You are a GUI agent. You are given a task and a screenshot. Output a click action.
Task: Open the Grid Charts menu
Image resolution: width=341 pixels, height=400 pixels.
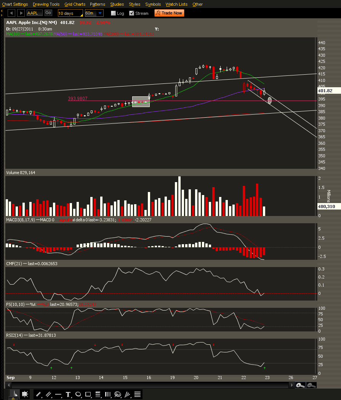coord(75,4)
